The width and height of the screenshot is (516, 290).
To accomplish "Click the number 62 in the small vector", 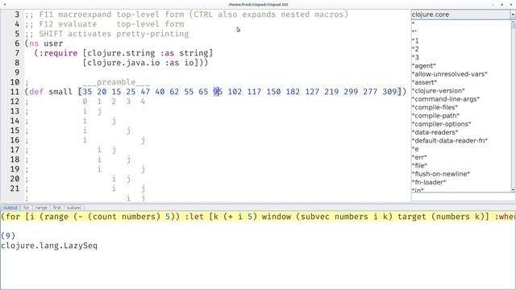I will [x=174, y=92].
